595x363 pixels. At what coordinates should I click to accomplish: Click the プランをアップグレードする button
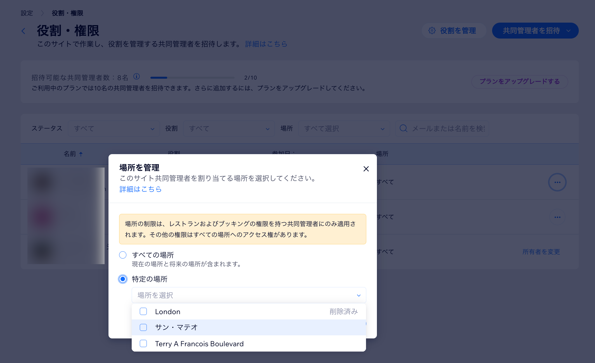520,82
